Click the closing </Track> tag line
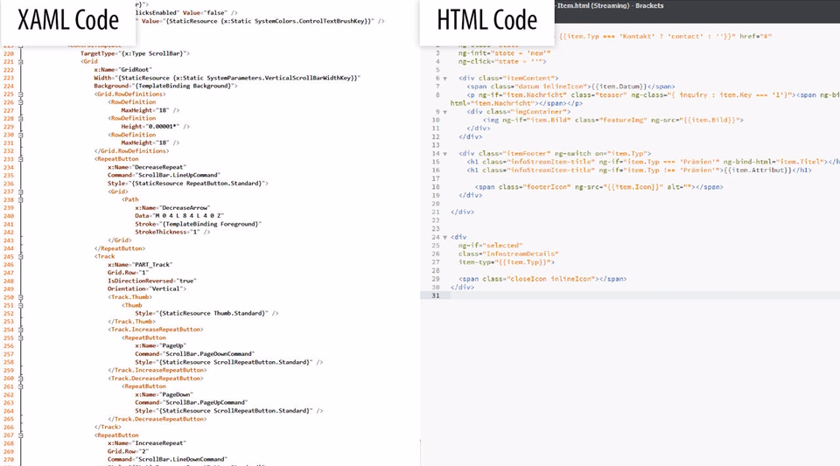 pyautogui.click(x=108, y=427)
